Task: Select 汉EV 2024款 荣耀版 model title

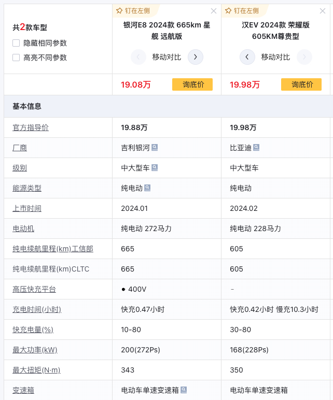Action: pyautogui.click(x=275, y=31)
